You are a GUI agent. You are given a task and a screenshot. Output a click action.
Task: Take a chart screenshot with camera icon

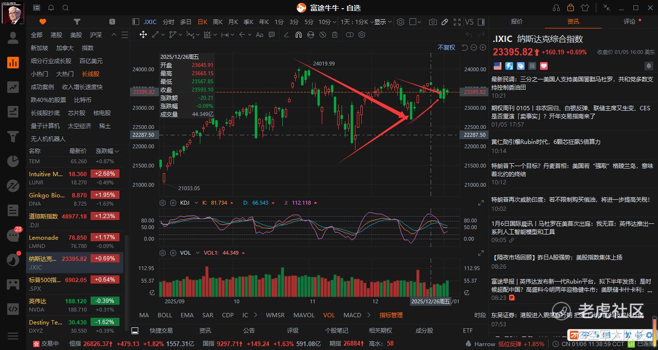tap(433, 22)
